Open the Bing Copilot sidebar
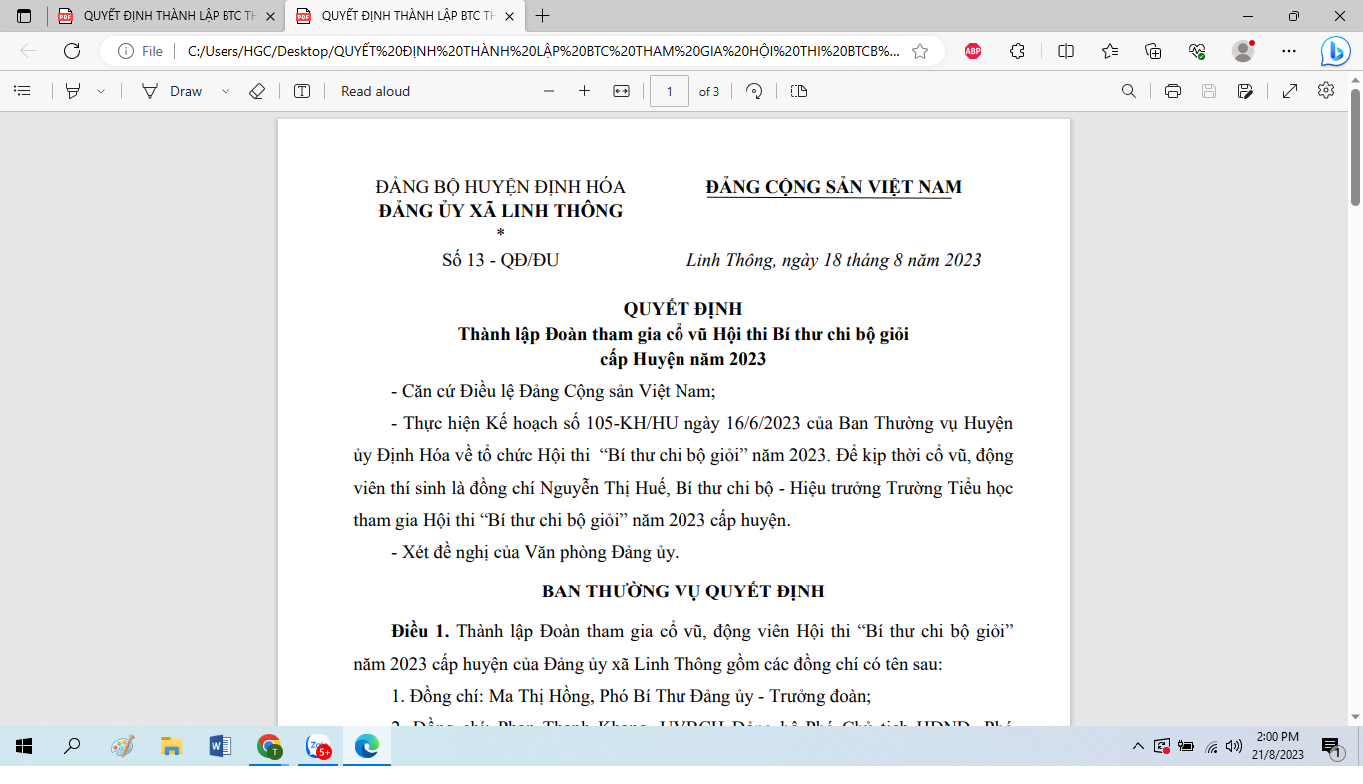 1335,51
